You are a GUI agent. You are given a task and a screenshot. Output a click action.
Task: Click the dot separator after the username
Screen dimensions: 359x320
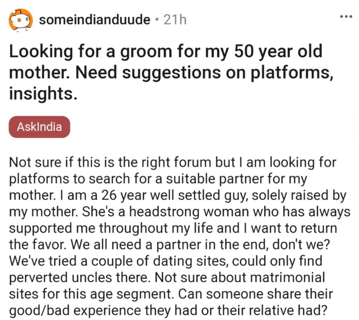pyautogui.click(x=157, y=20)
